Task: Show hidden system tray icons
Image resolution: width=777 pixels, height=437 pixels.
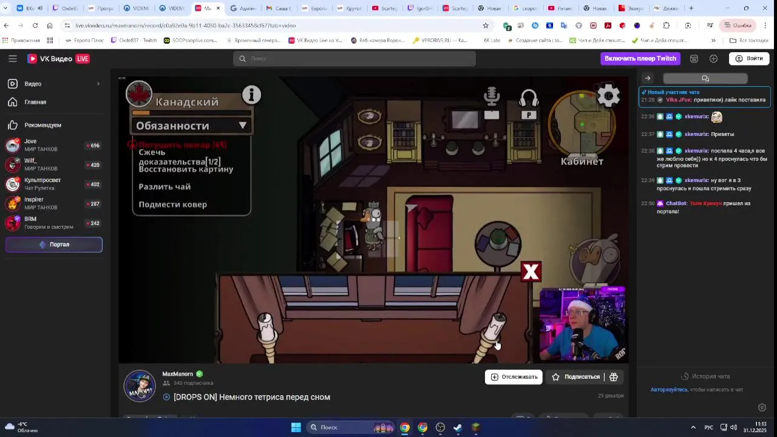Action: pyautogui.click(x=693, y=427)
